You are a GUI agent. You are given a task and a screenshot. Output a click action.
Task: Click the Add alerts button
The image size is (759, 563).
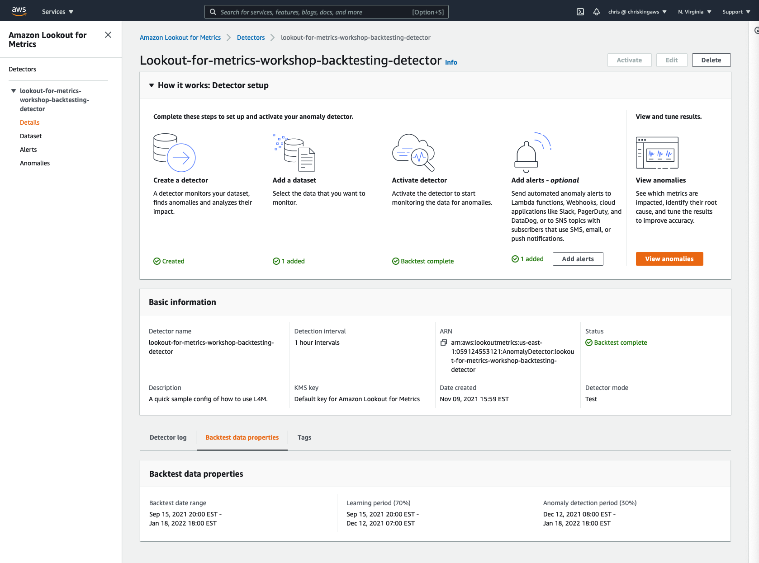pyautogui.click(x=578, y=259)
